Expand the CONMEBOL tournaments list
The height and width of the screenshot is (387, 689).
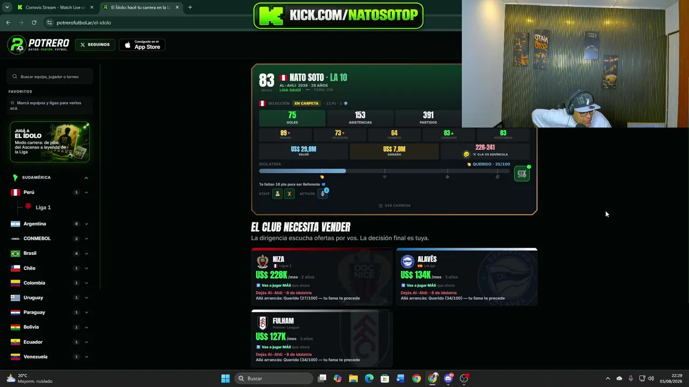[86, 239]
